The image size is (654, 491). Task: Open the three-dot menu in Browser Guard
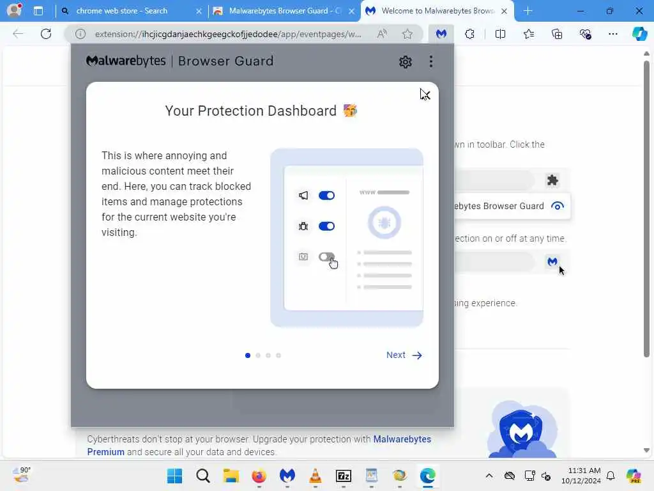tap(431, 62)
